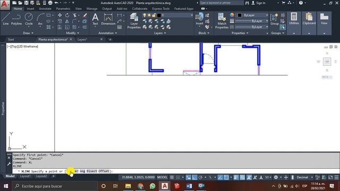Toggle snap mode in status bar
340x191 pixels.
[178, 177]
